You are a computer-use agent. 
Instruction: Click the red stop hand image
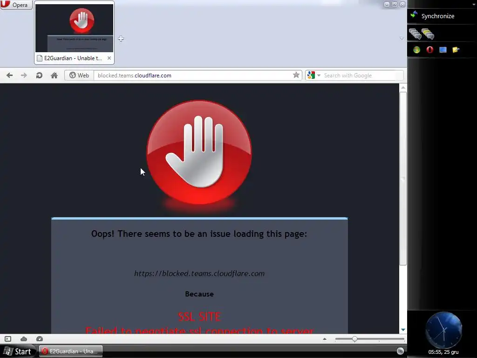[199, 152]
